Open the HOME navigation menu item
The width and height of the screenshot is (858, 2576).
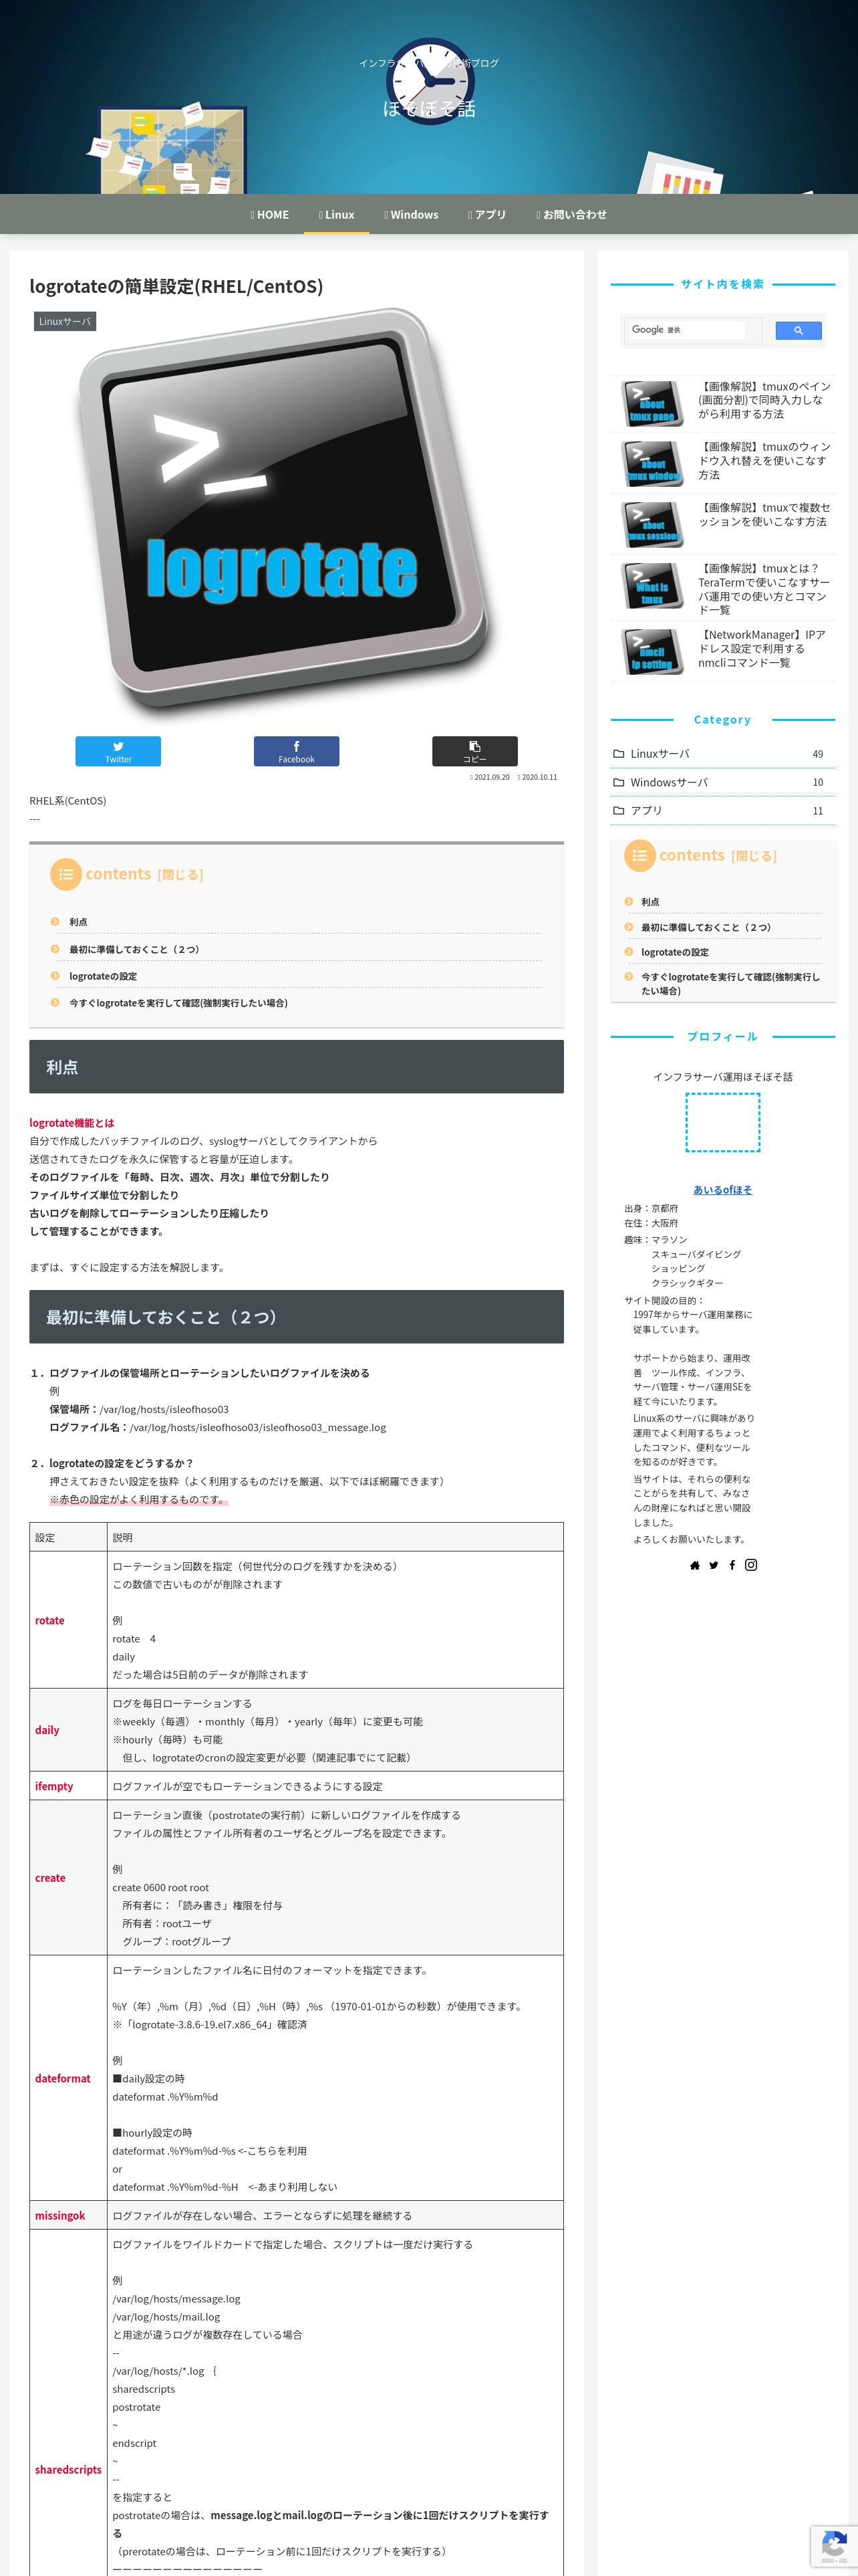(x=270, y=214)
